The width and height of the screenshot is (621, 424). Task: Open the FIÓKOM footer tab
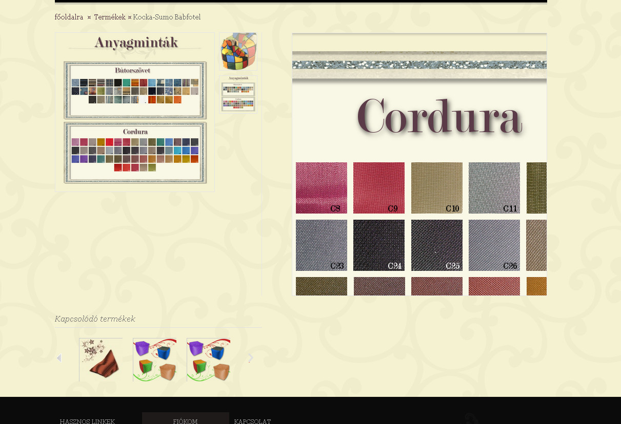[x=186, y=419]
